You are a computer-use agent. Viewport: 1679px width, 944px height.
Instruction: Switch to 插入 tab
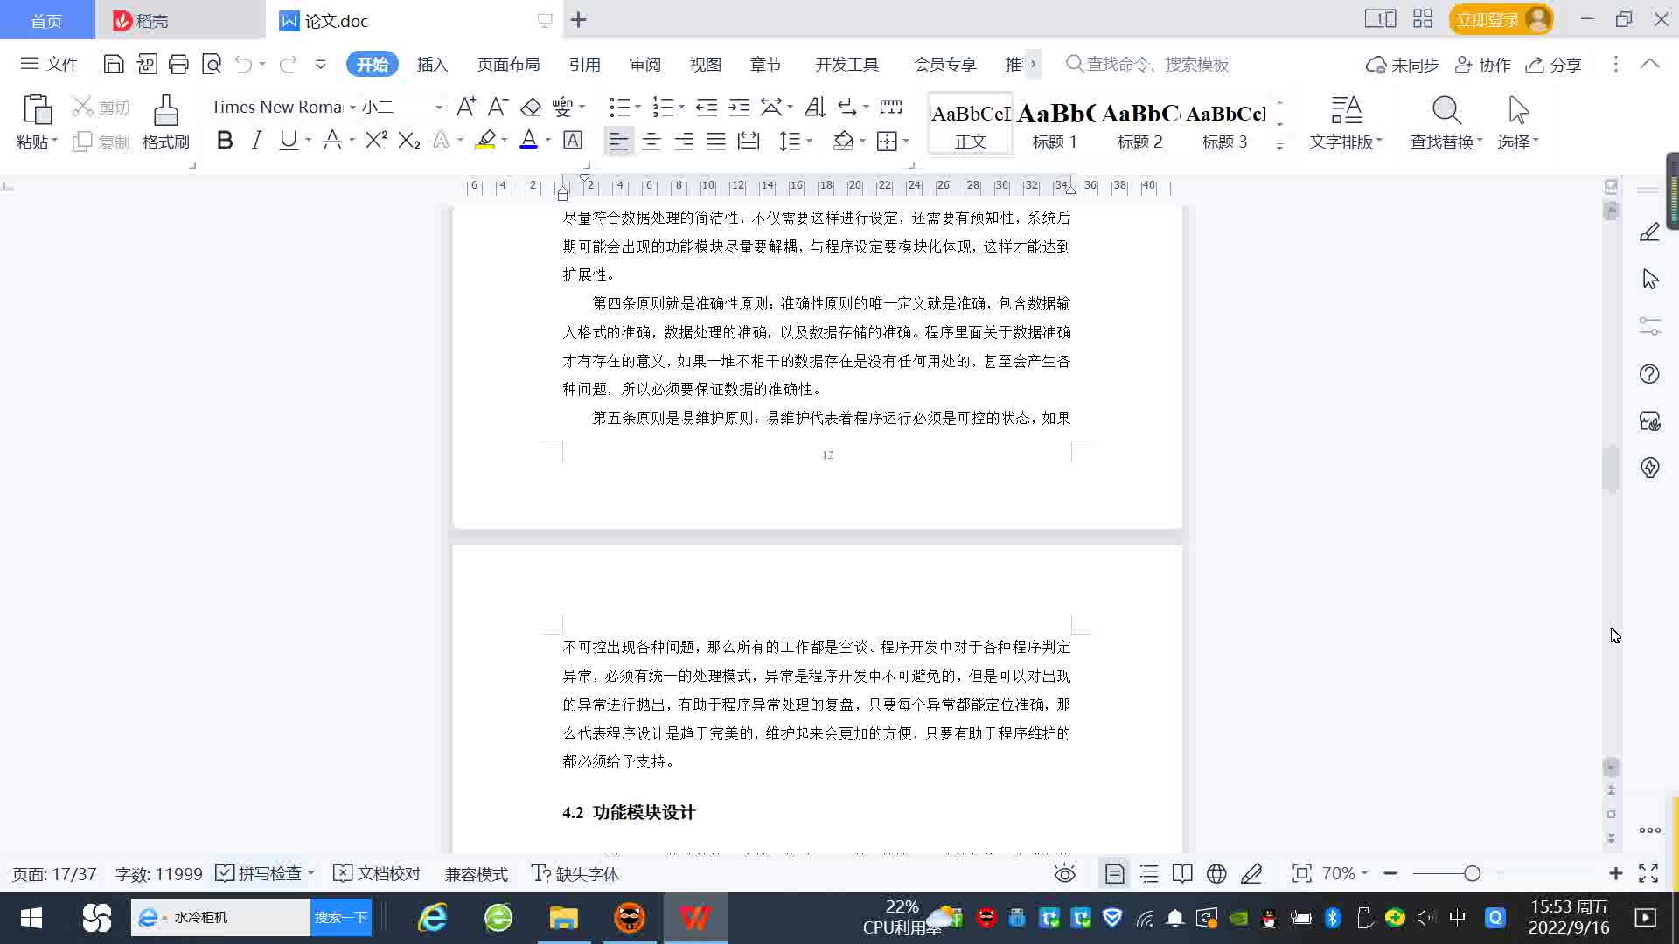432,64
